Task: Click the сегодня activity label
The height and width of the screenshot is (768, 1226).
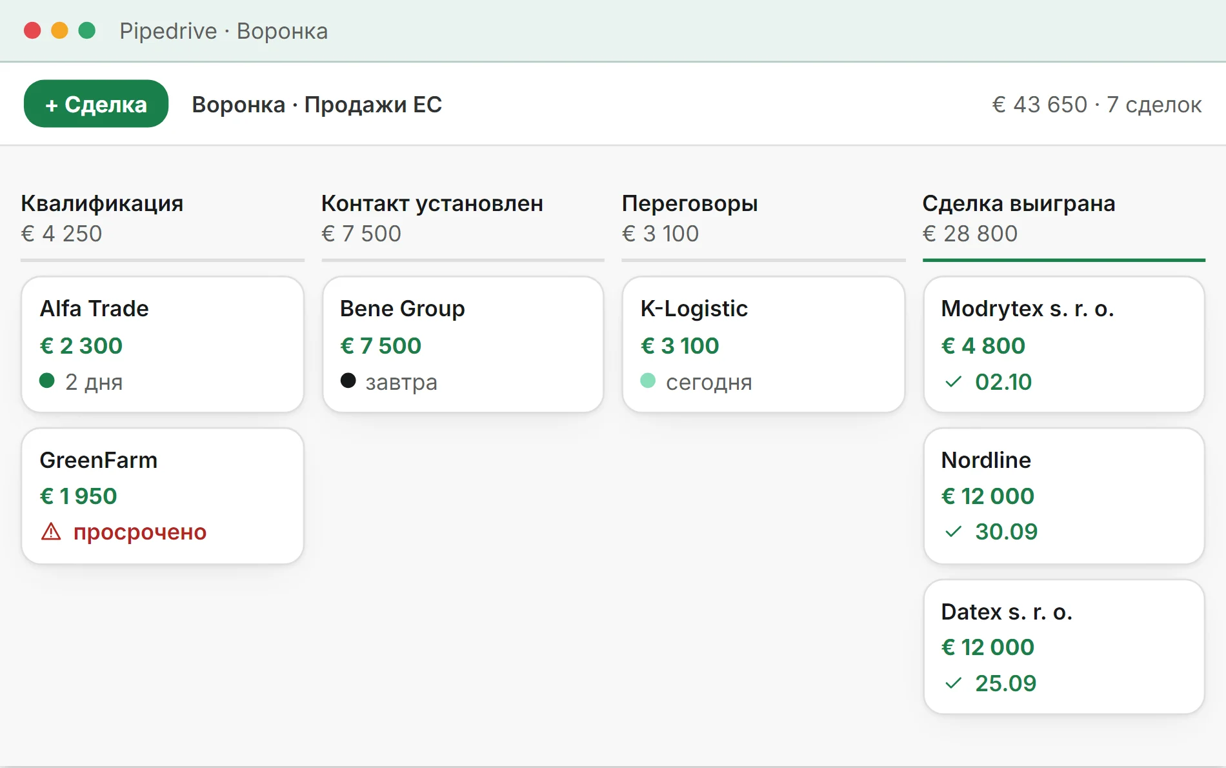Action: (709, 382)
